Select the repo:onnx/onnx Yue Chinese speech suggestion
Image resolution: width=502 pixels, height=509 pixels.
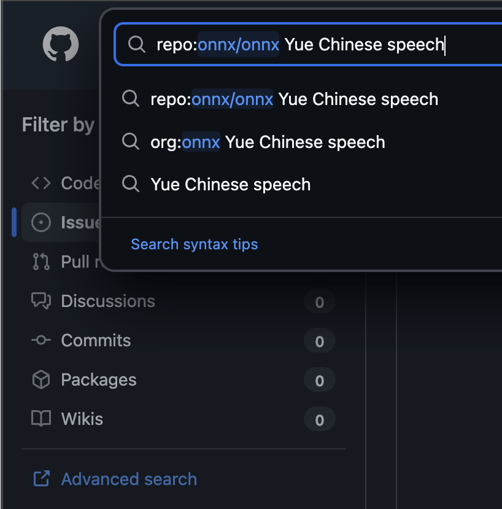(294, 99)
